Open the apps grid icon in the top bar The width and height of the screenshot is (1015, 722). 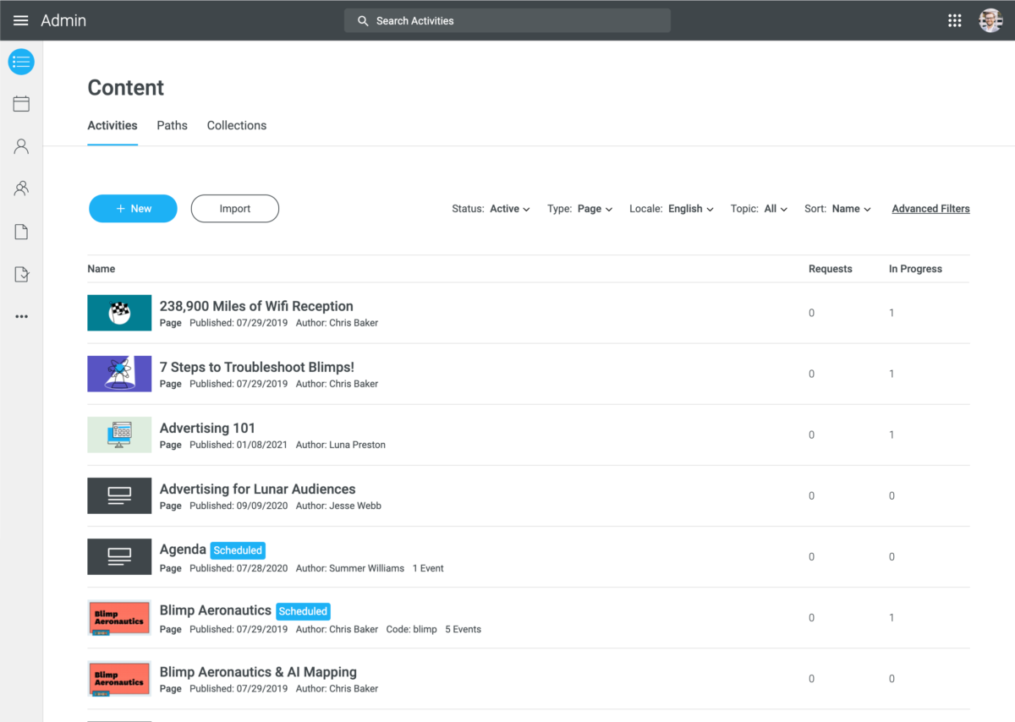(955, 19)
